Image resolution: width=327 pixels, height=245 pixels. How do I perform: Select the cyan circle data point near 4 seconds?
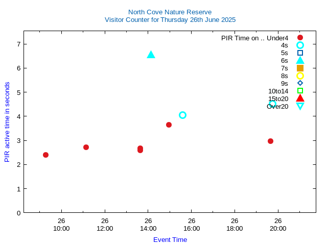pos(182,115)
